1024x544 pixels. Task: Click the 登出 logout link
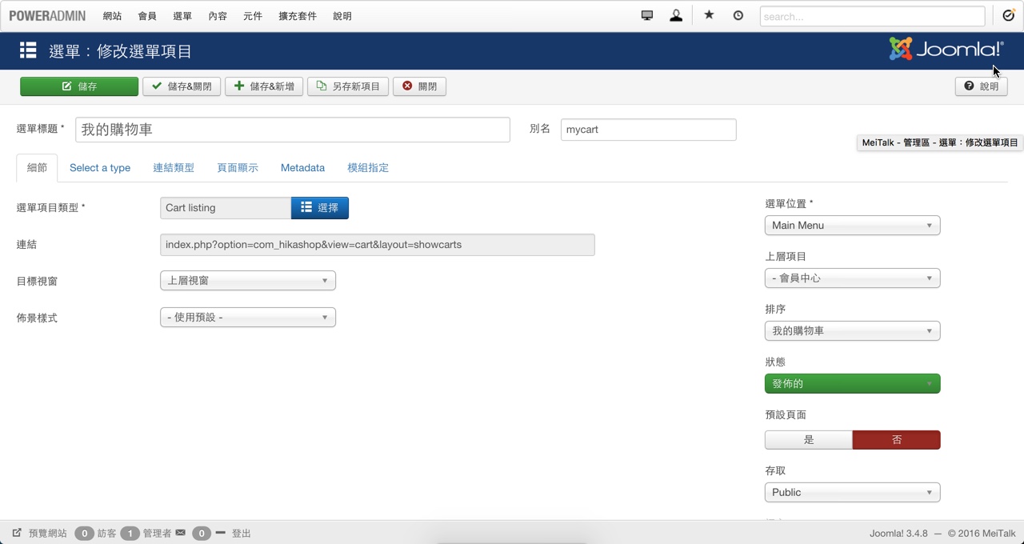(x=242, y=534)
